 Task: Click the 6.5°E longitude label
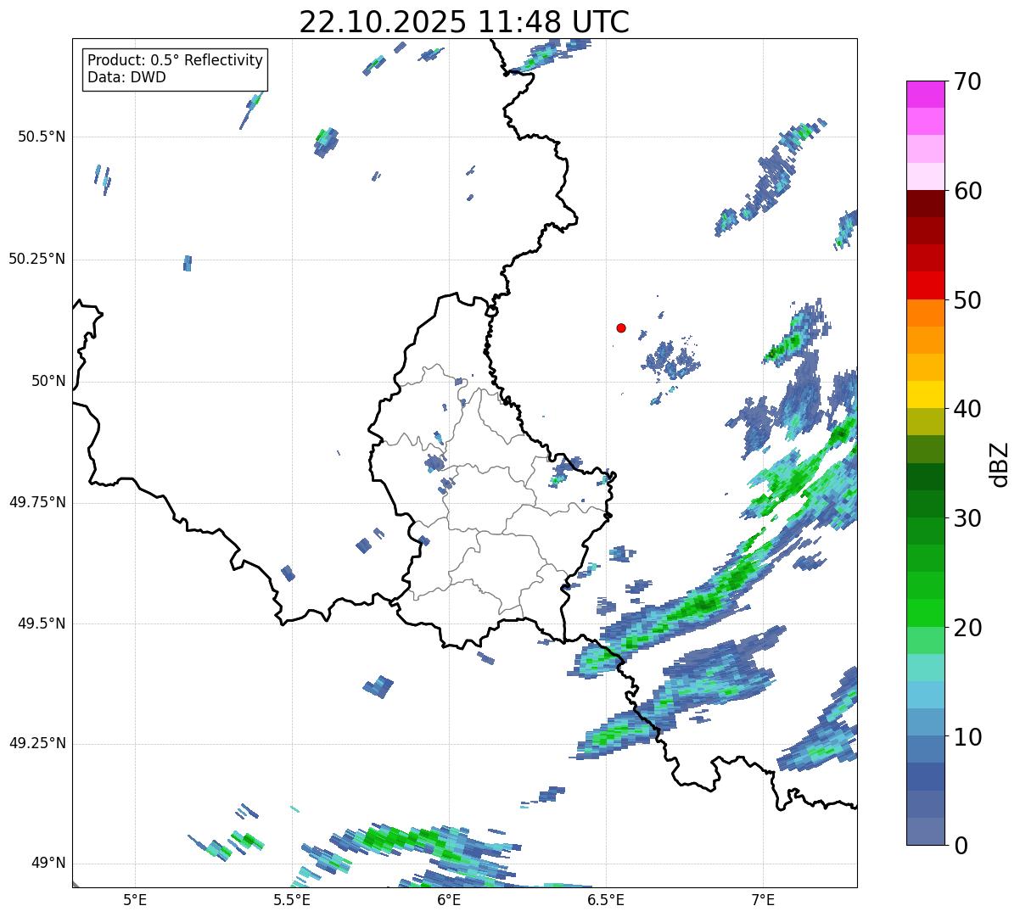(x=606, y=899)
